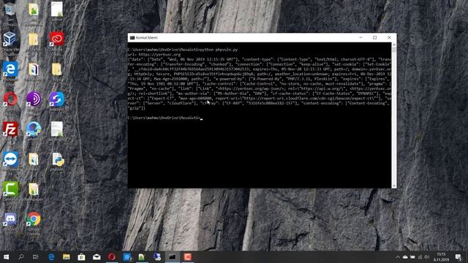
Task: Open the clock and date flyout
Action: 441,256
